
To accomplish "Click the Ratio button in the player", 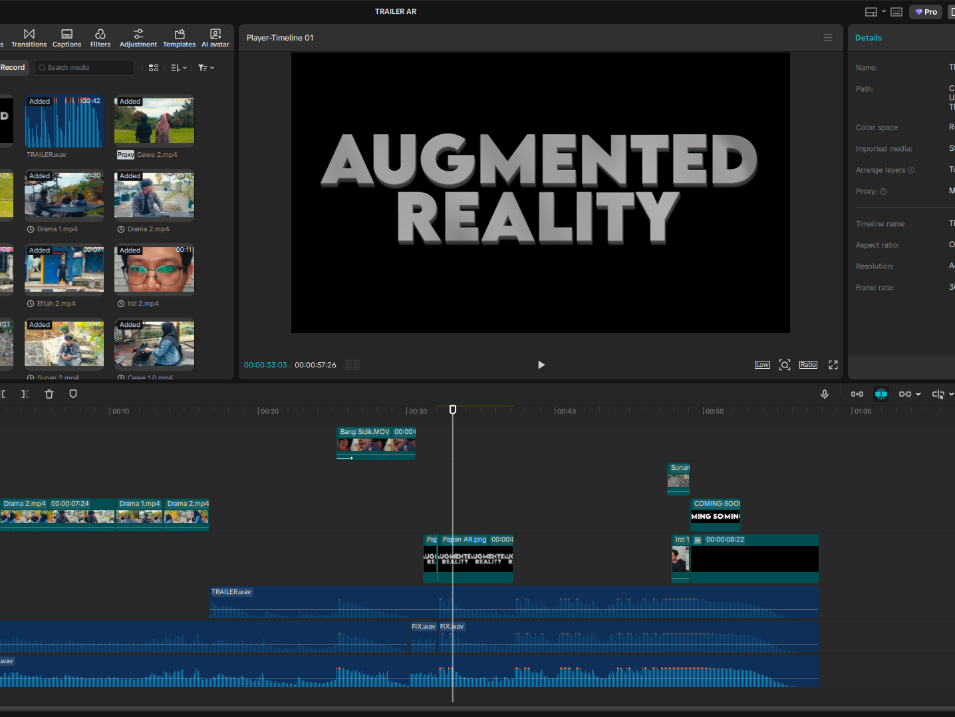I will [x=808, y=365].
